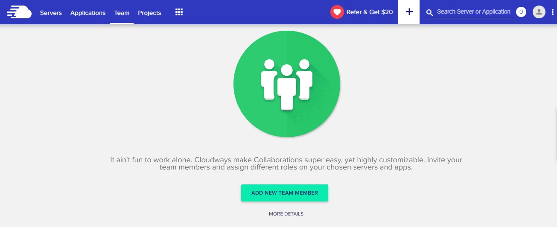Click the ADD NEW TEAM MEMBER button
Viewport: 557px width, 227px height.
click(285, 193)
